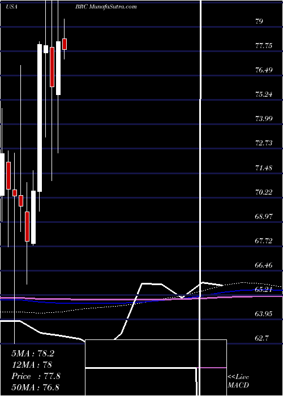The image size is (283, 396).
Task: Click the 73.99 price axis label
Action: [264, 119]
